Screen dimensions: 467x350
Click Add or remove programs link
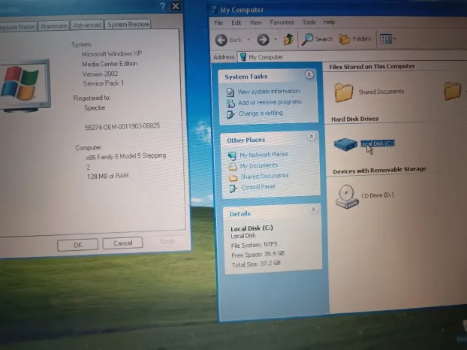click(270, 102)
